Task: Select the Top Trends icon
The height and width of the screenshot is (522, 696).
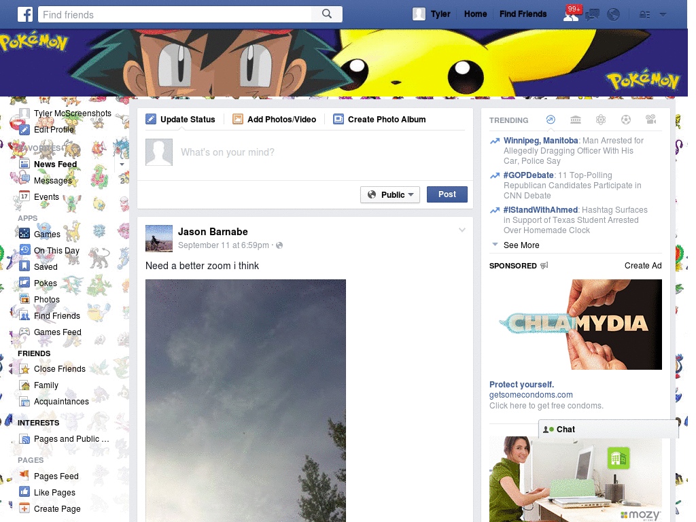Action: pyautogui.click(x=551, y=120)
